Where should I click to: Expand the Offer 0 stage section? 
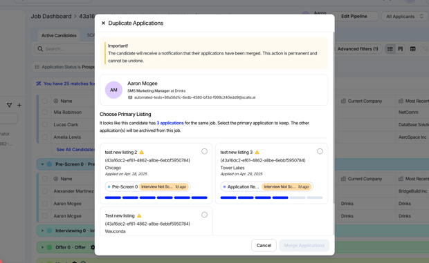point(42,247)
